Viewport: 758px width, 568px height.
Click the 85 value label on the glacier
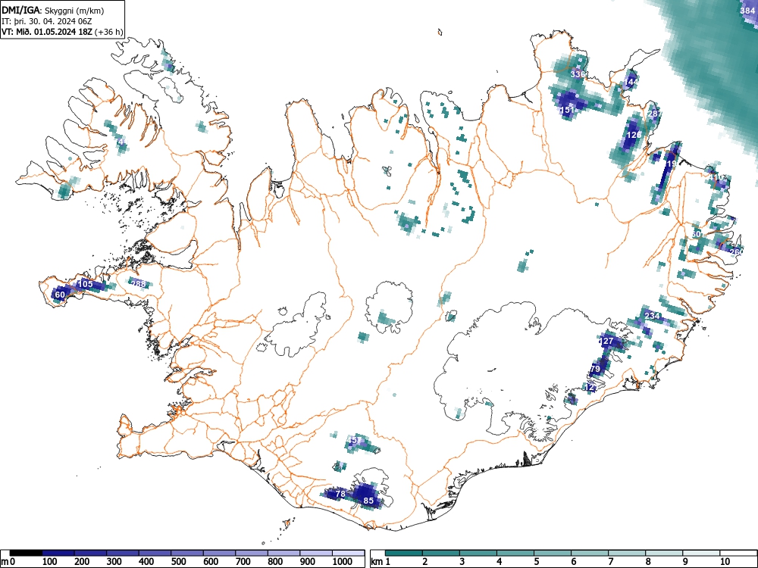click(368, 501)
